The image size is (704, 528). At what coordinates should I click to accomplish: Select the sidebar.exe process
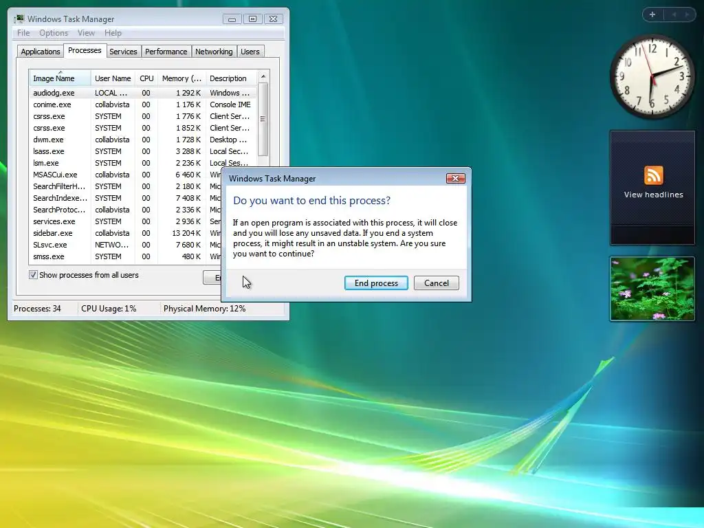point(126,233)
